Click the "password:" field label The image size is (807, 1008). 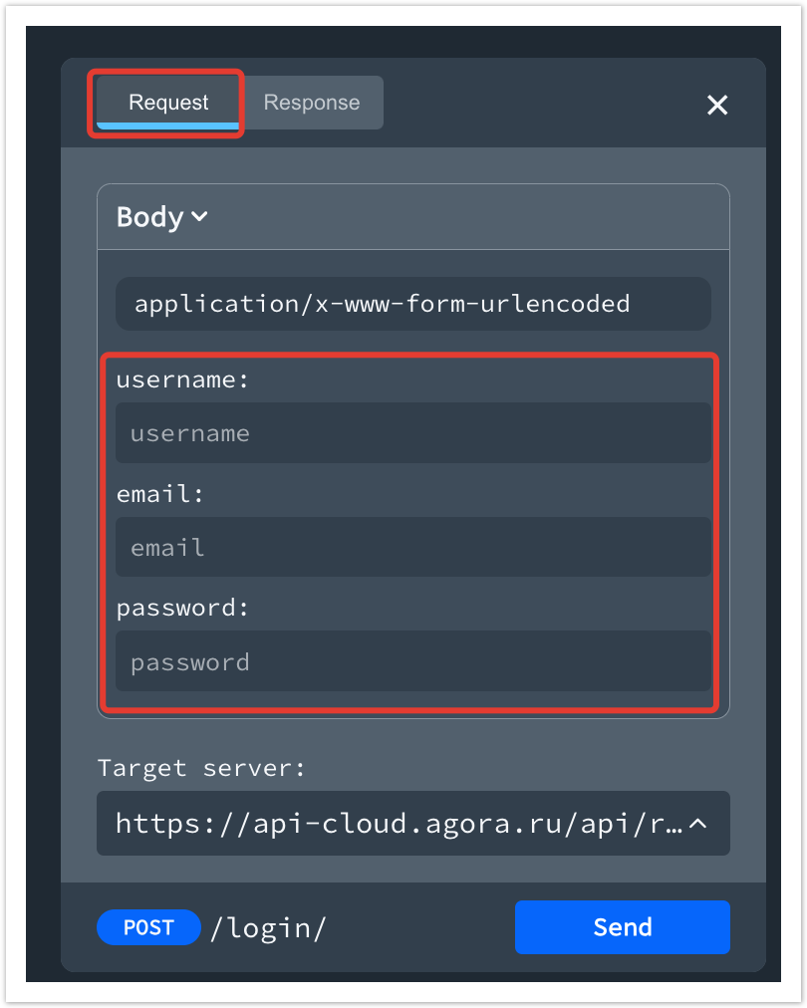[x=182, y=608]
